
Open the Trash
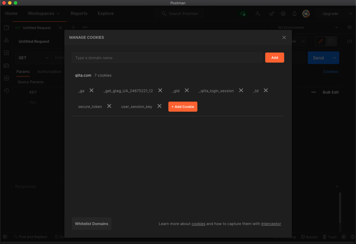(330, 237)
